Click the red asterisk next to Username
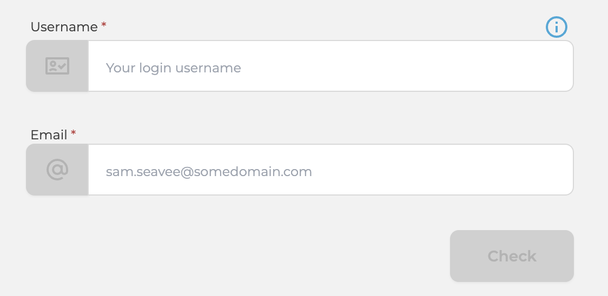Image resolution: width=608 pixels, height=296 pixels. (x=103, y=25)
